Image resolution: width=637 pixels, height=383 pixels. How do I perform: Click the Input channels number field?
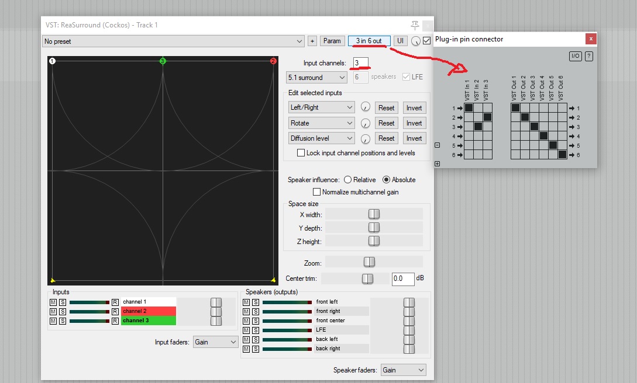point(360,62)
